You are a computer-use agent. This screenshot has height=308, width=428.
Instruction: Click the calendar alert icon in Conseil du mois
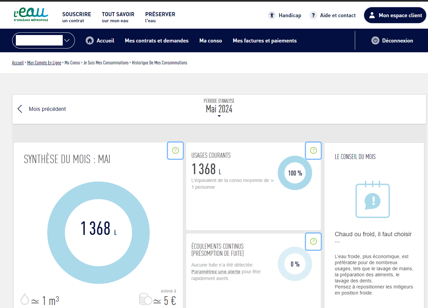click(373, 201)
